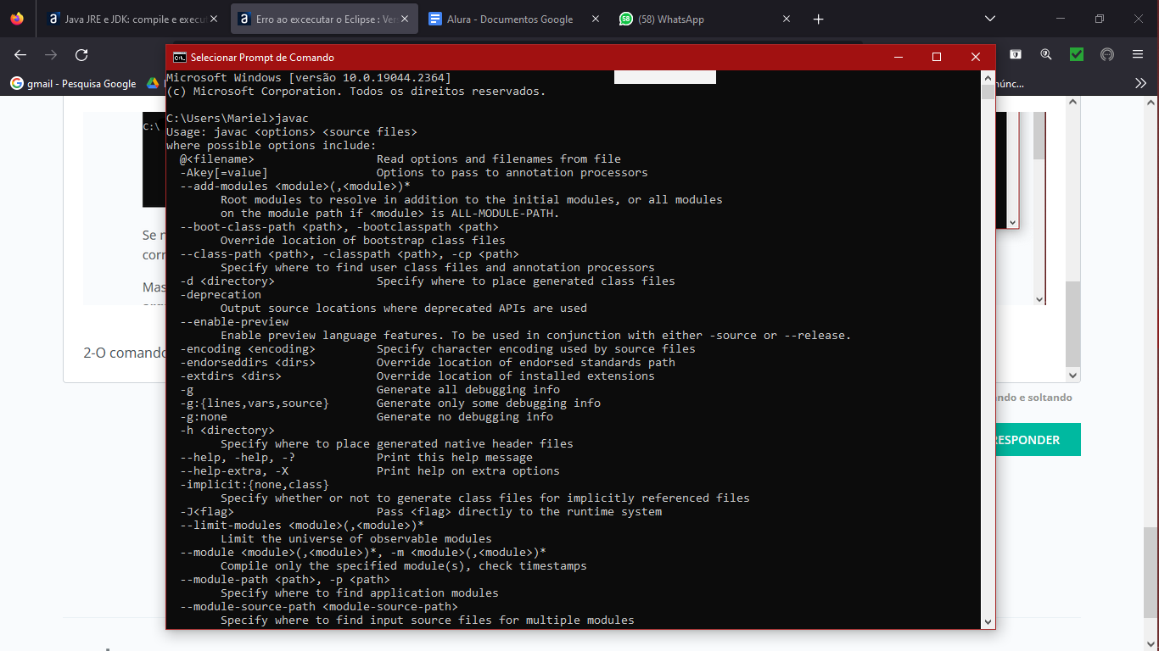The image size is (1159, 651).
Task: Click the -endorseddirs <dirs> option line
Action: (x=428, y=363)
